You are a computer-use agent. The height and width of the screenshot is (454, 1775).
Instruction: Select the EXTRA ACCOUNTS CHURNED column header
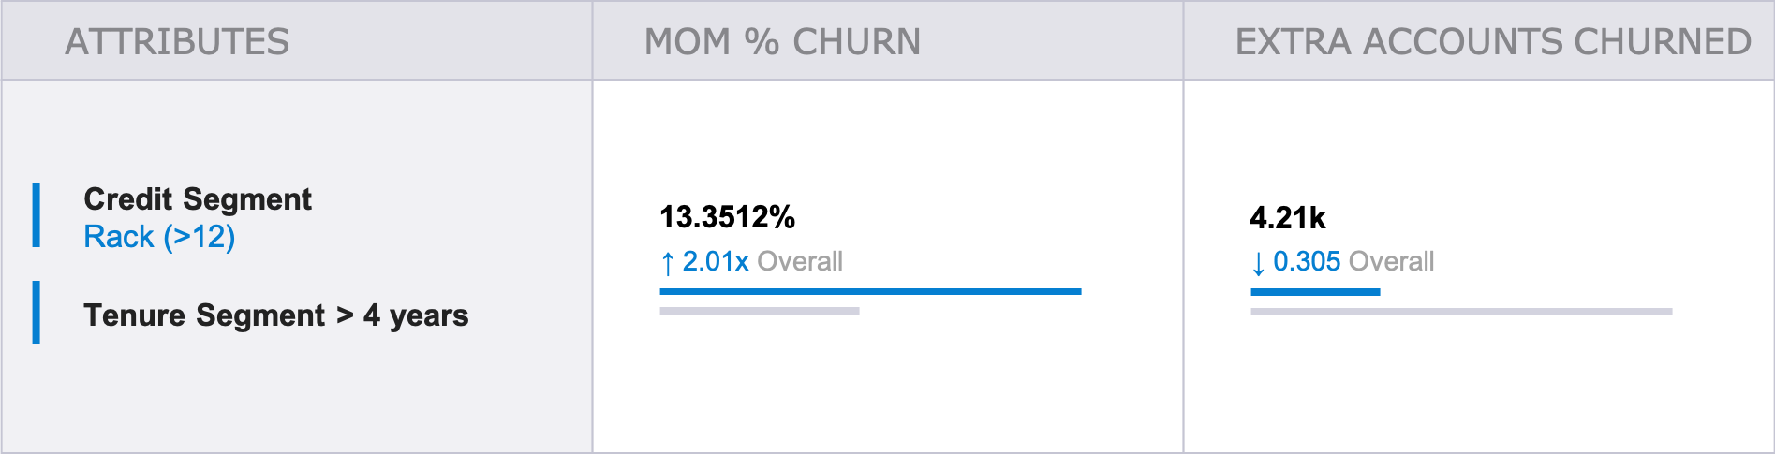click(x=1493, y=42)
